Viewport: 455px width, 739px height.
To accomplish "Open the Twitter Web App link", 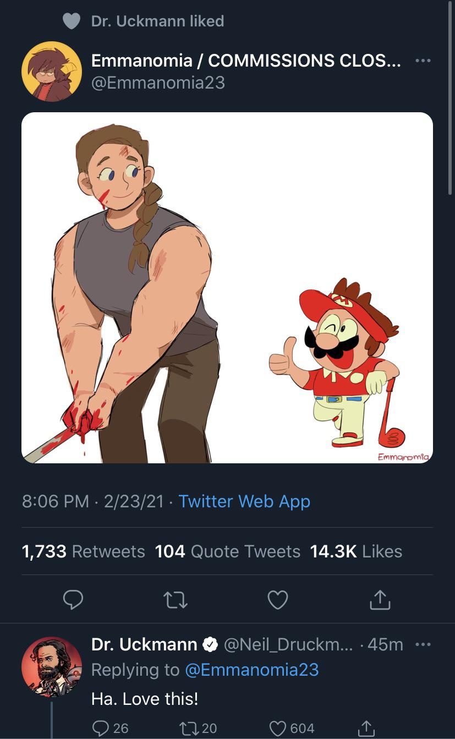I will tap(244, 501).
